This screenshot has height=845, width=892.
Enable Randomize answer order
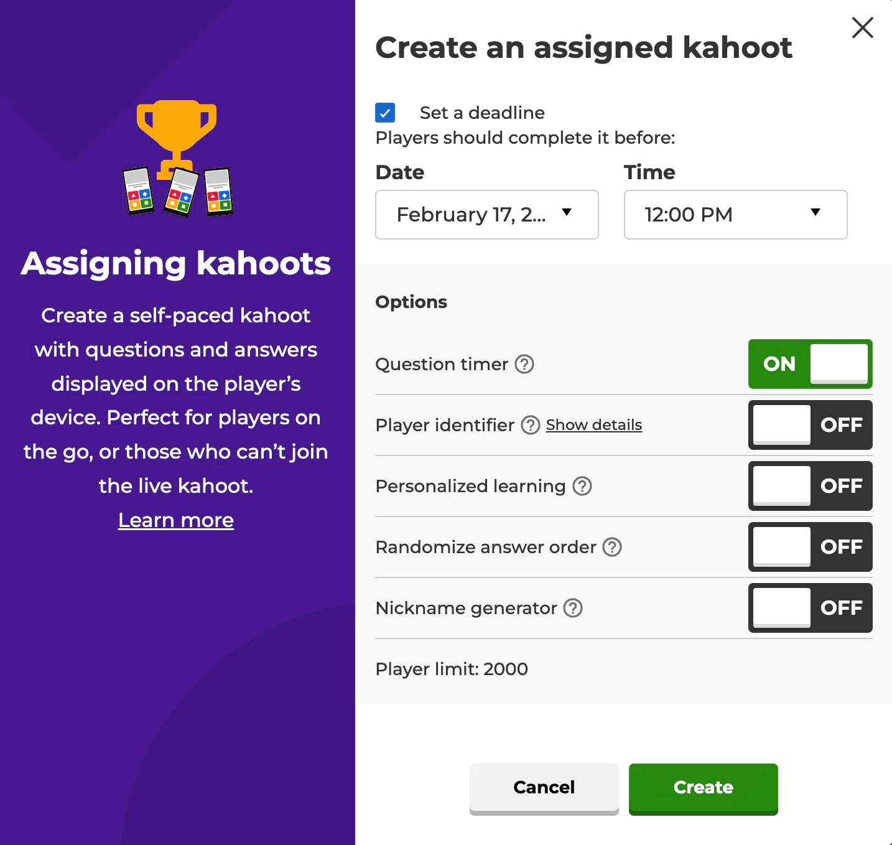[810, 547]
